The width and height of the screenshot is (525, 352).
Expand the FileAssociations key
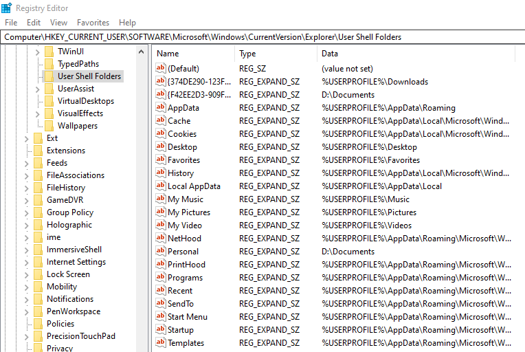point(26,176)
